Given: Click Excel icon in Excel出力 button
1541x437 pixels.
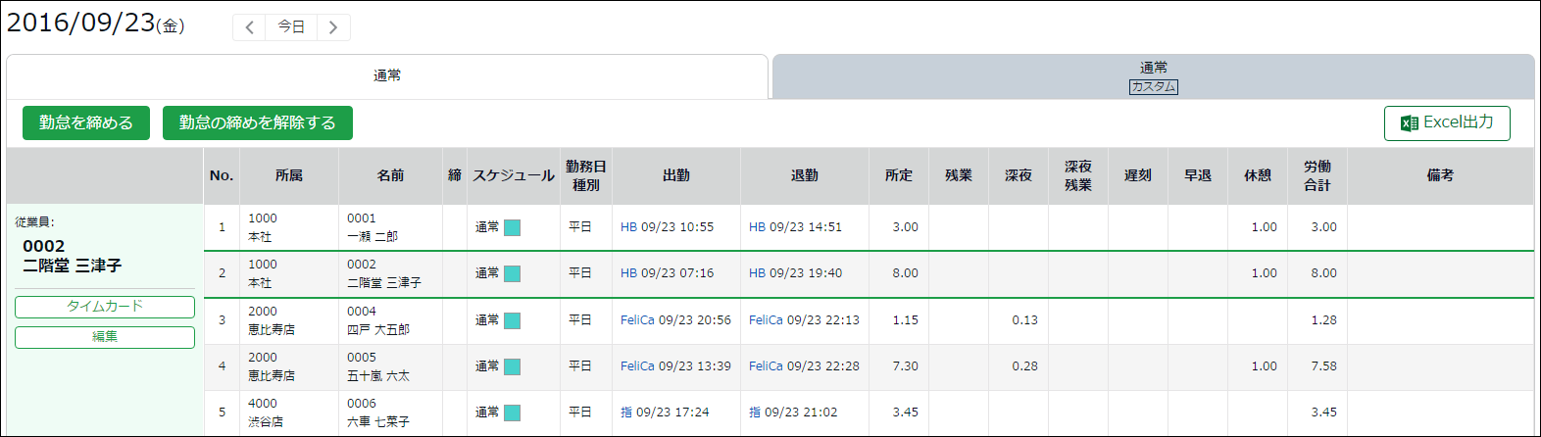Looking at the screenshot, I should tap(1410, 123).
